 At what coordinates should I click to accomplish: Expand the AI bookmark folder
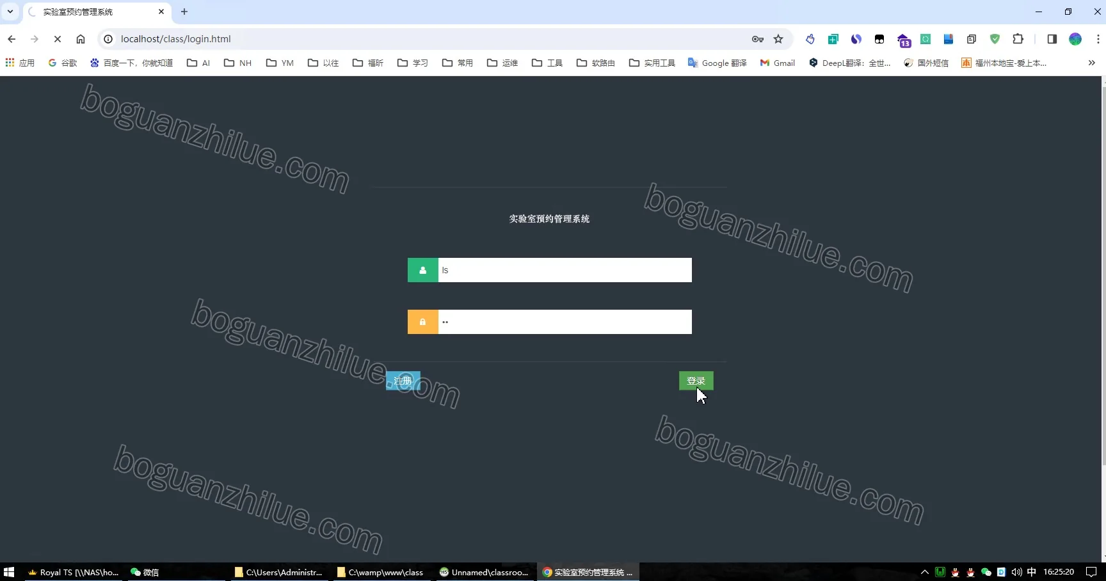point(198,63)
